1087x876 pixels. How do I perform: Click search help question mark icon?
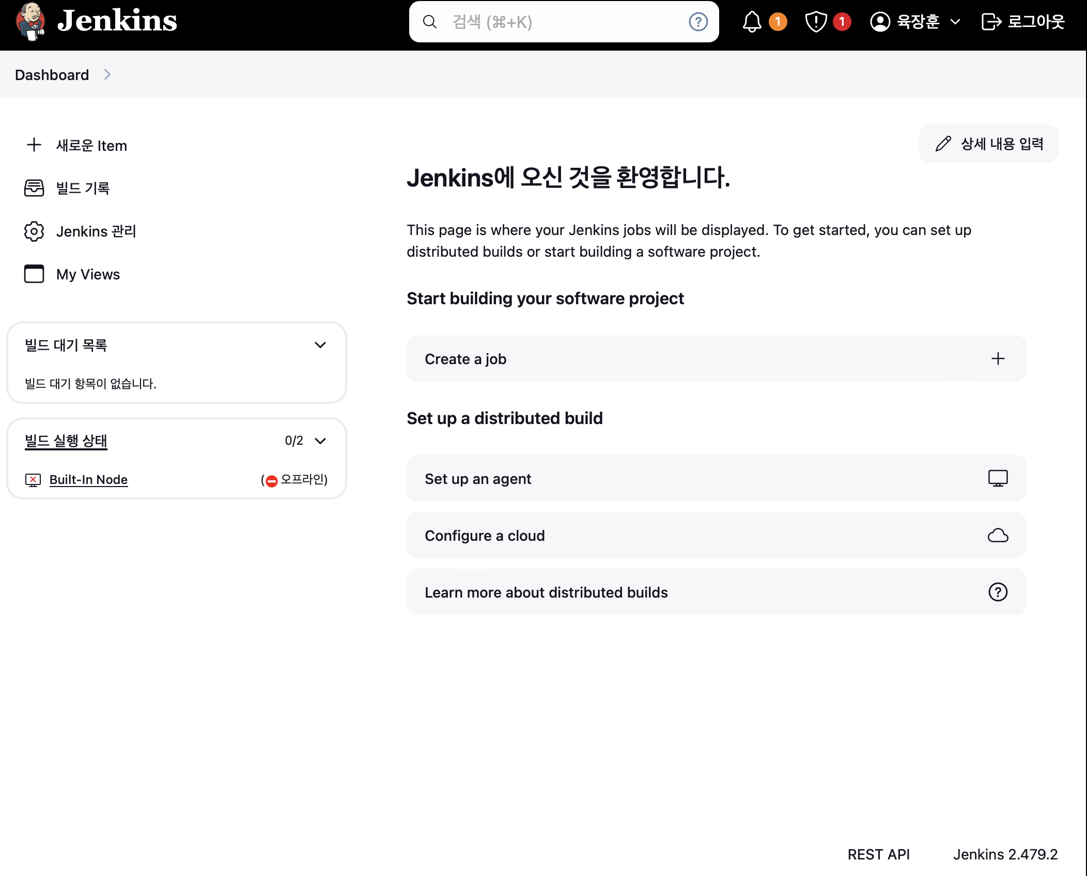pyautogui.click(x=698, y=22)
